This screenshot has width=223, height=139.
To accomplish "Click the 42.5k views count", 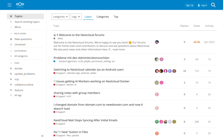I will click(197, 42).
